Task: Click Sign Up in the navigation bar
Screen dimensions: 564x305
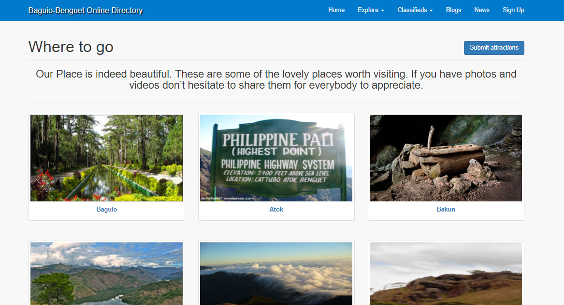Action: click(513, 10)
